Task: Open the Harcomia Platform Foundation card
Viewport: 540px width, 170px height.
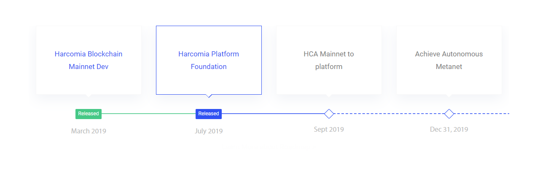Action: (x=209, y=60)
